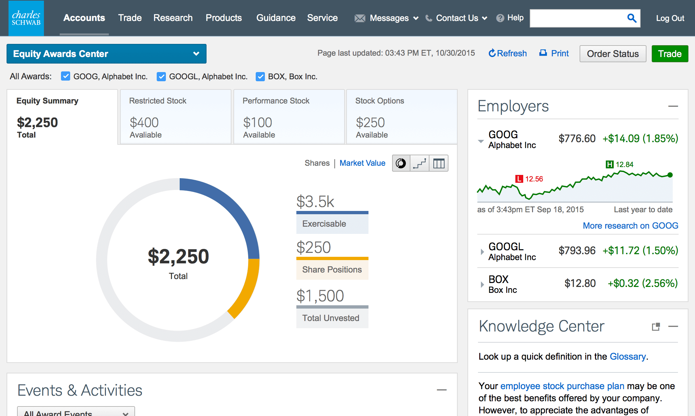Switch chart to Shares view
The width and height of the screenshot is (695, 416).
point(317,163)
